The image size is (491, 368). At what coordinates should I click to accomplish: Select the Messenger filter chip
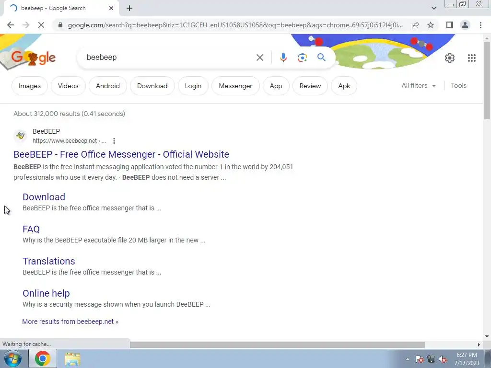click(x=235, y=86)
